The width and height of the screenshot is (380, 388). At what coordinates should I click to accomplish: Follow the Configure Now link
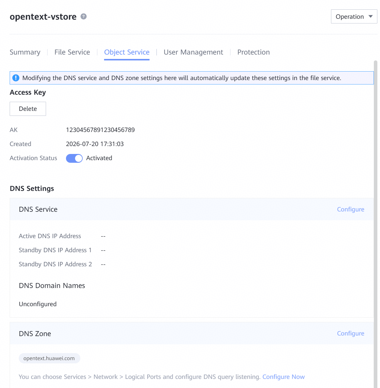pos(284,377)
